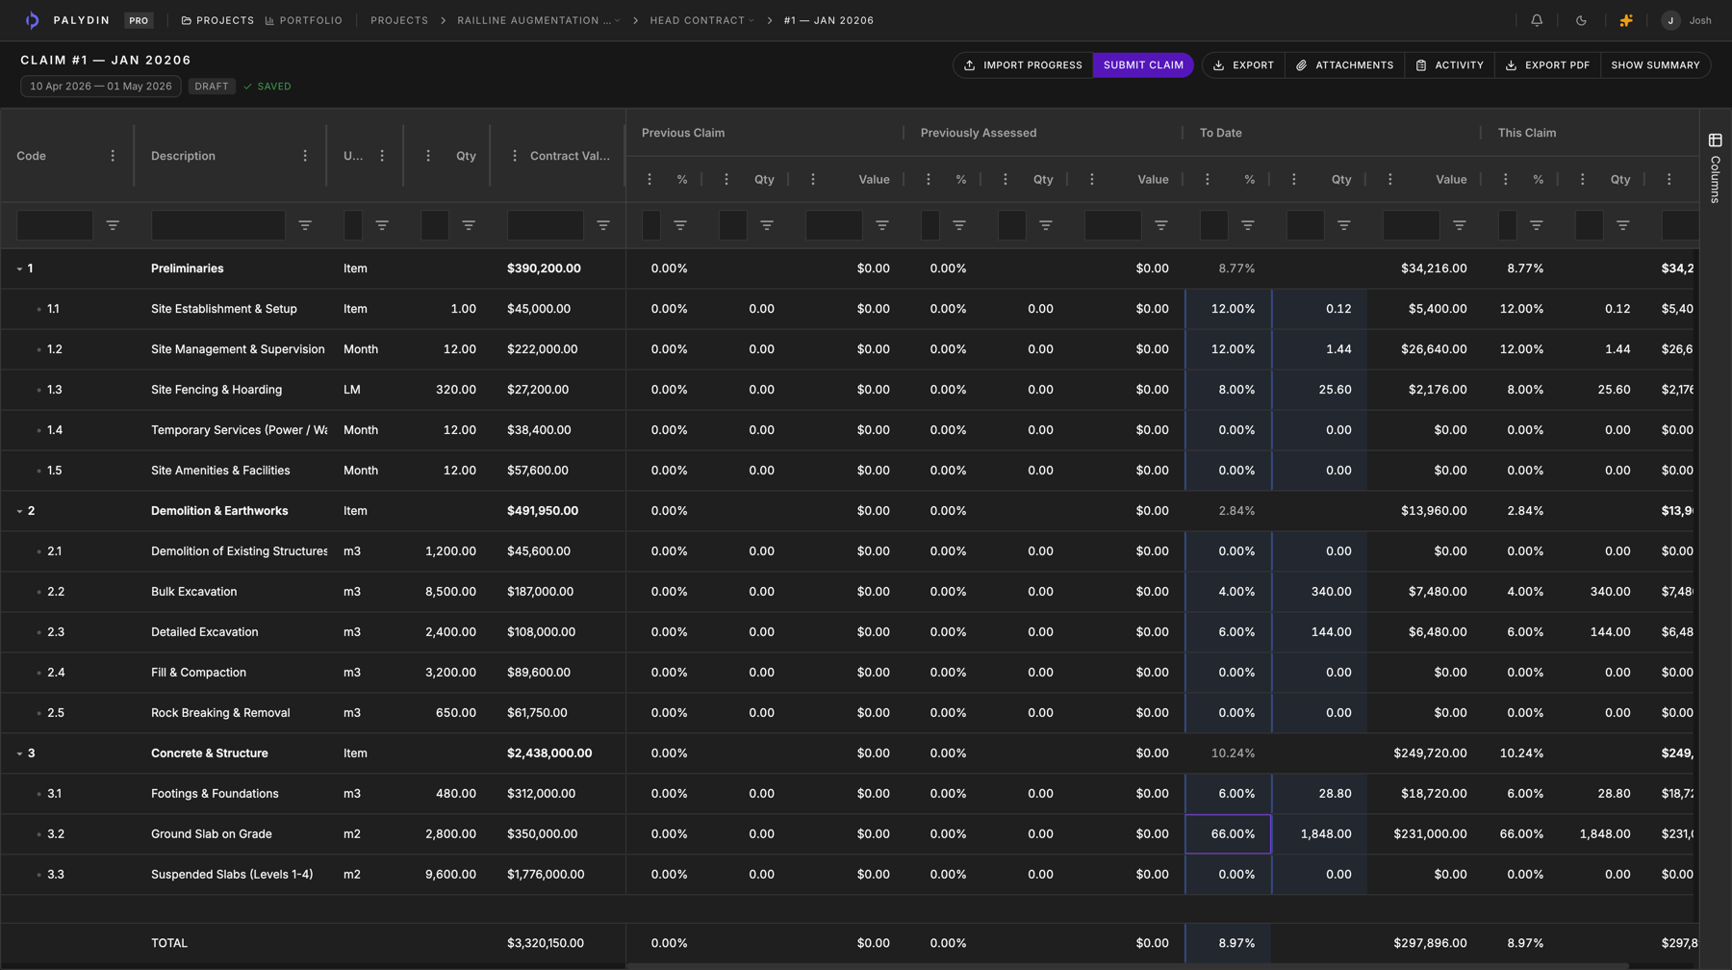Toggle the Show Summary view
The height and width of the screenshot is (970, 1732).
click(x=1655, y=65)
